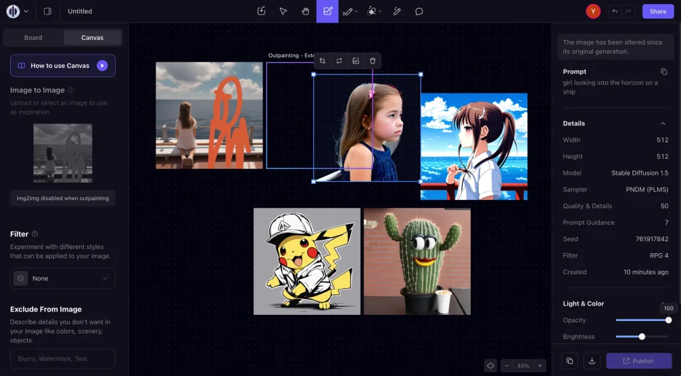The width and height of the screenshot is (681, 376).
Task: Select the Pikachu image on canvas
Action: [307, 261]
